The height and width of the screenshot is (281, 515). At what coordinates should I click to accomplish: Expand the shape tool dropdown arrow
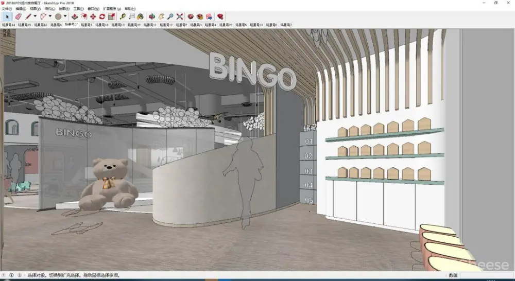pos(65,16)
